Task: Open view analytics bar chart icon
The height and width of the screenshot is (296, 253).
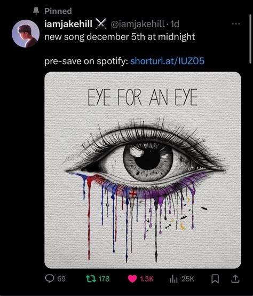Action: [x=173, y=279]
